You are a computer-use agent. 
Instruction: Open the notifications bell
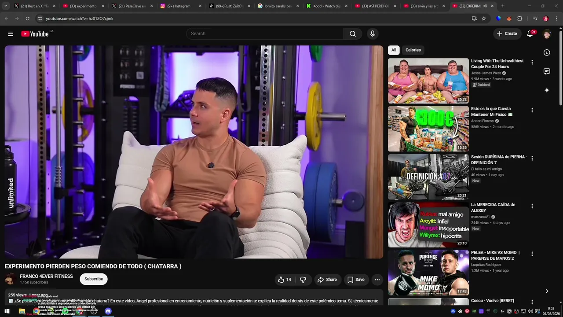point(530,34)
